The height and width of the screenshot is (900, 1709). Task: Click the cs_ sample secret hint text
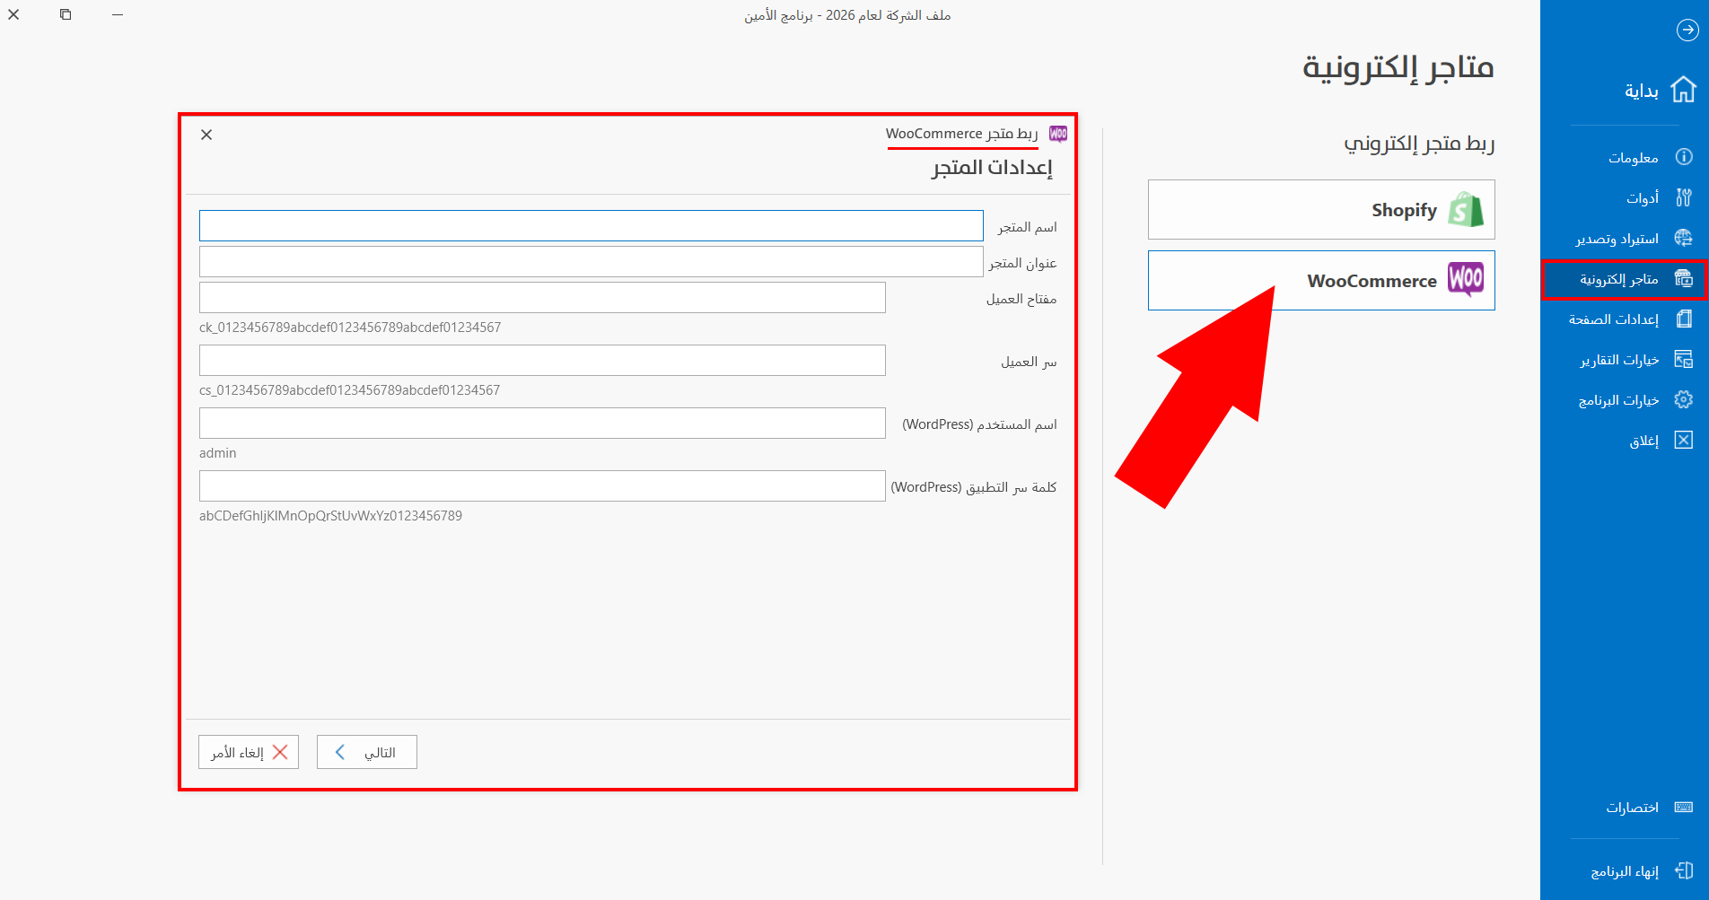pos(349,390)
